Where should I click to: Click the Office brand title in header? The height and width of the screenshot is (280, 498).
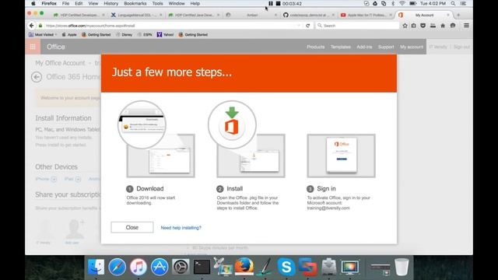[56, 47]
